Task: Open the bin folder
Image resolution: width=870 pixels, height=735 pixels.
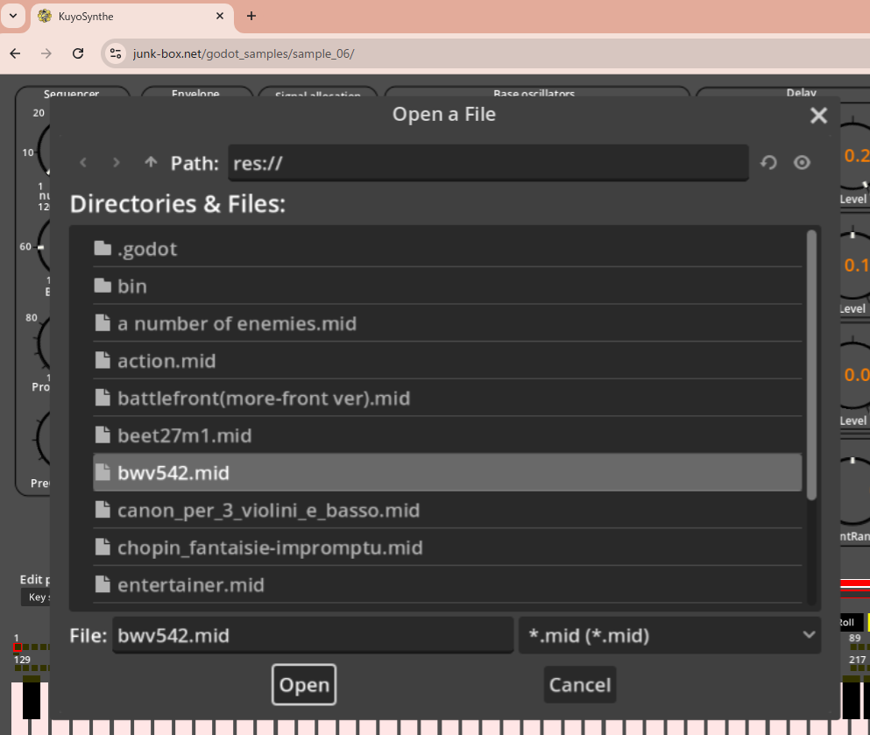Action: [132, 286]
